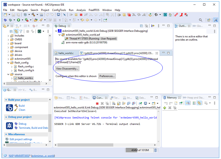The height and width of the screenshot is (159, 221).
Task: Click the Clean link in Quickstart panel
Action: [22, 110]
